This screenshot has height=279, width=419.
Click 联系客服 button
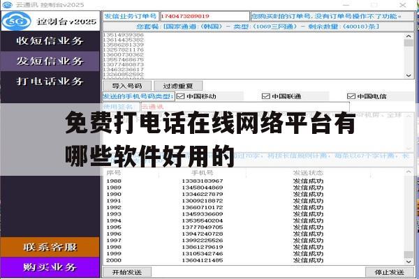pyautogui.click(x=50, y=247)
